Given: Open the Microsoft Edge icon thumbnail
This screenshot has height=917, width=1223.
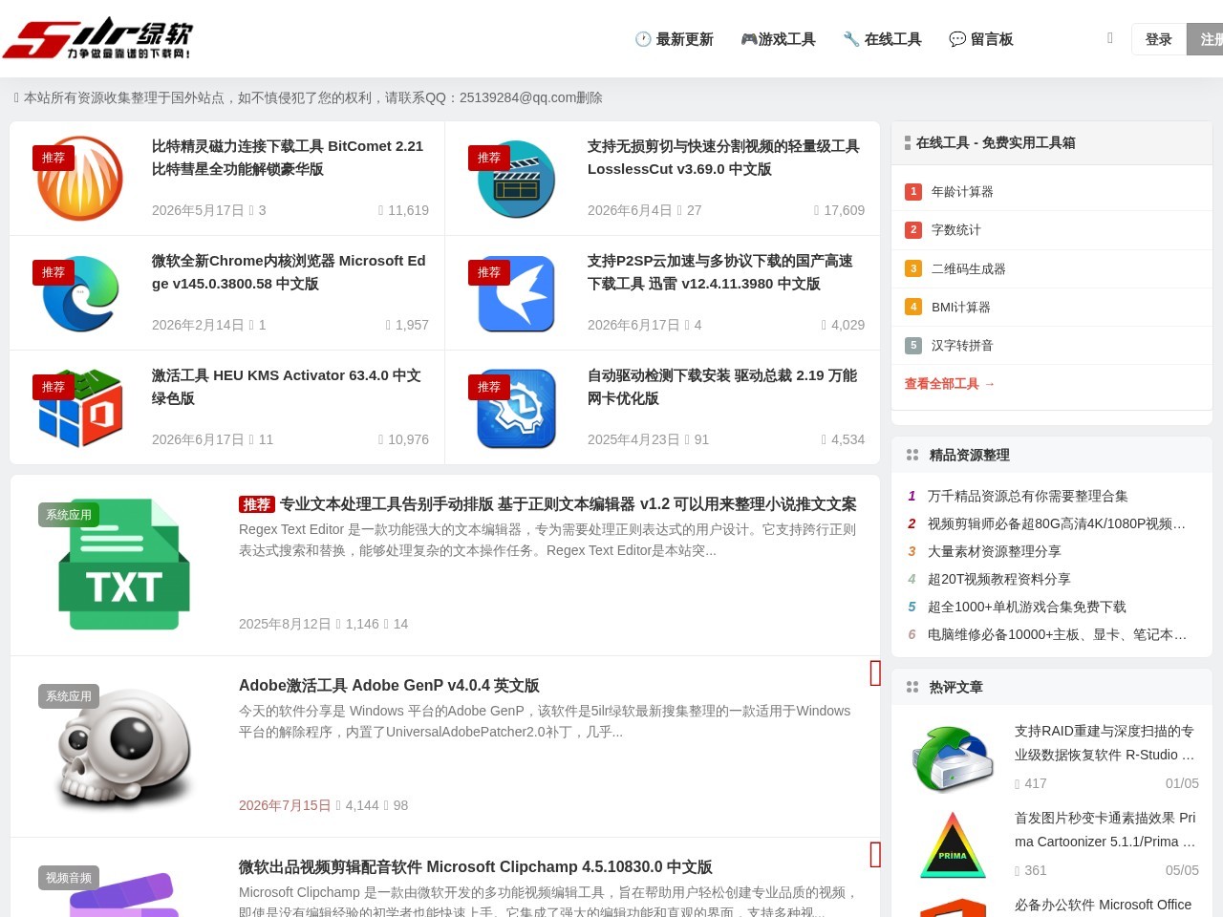Looking at the screenshot, I should click(x=80, y=293).
